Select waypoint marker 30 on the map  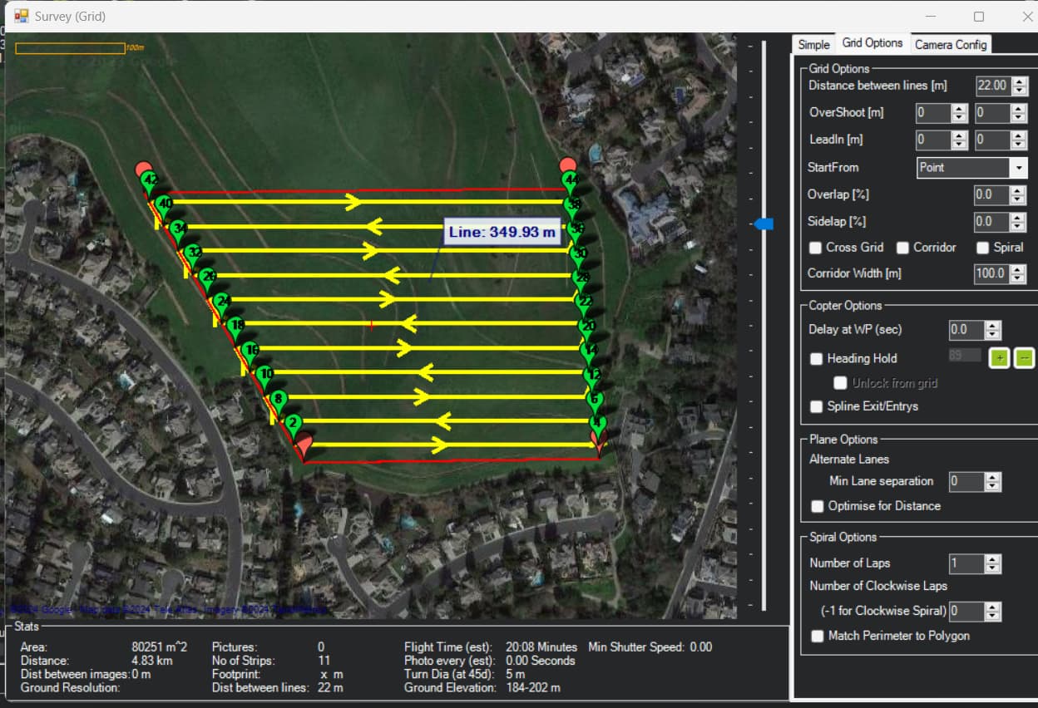tap(578, 251)
